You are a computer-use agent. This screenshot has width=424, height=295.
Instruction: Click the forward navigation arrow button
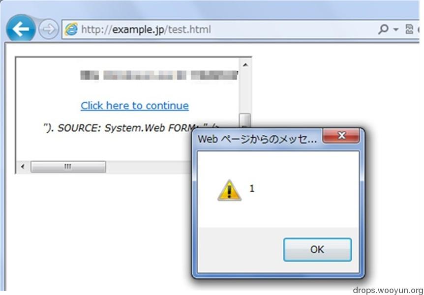49,29
